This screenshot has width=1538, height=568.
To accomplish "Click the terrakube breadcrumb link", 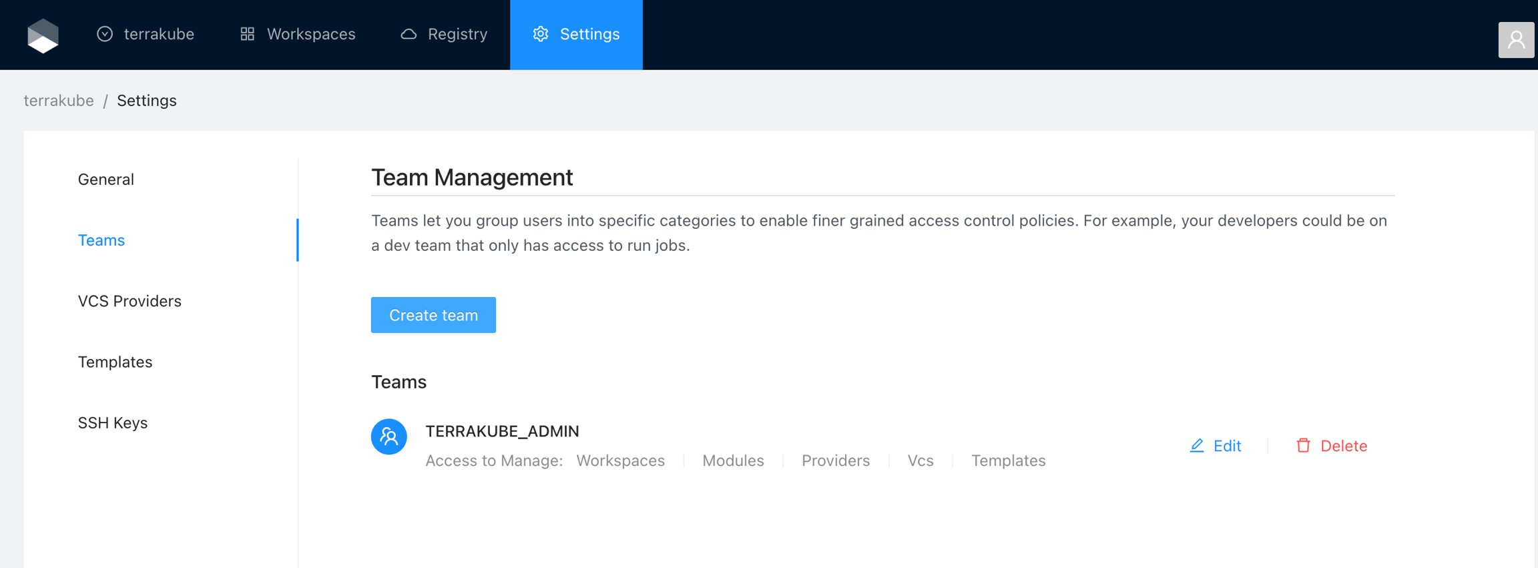I will 59,101.
